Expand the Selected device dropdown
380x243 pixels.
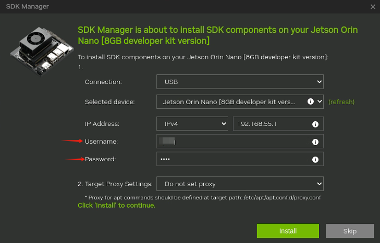click(320, 101)
